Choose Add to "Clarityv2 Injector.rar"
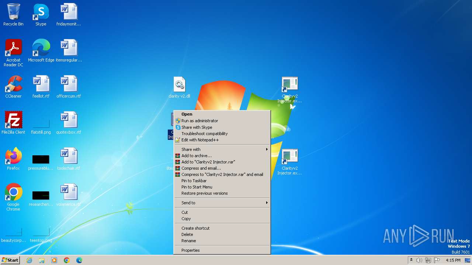 click(x=222, y=162)
